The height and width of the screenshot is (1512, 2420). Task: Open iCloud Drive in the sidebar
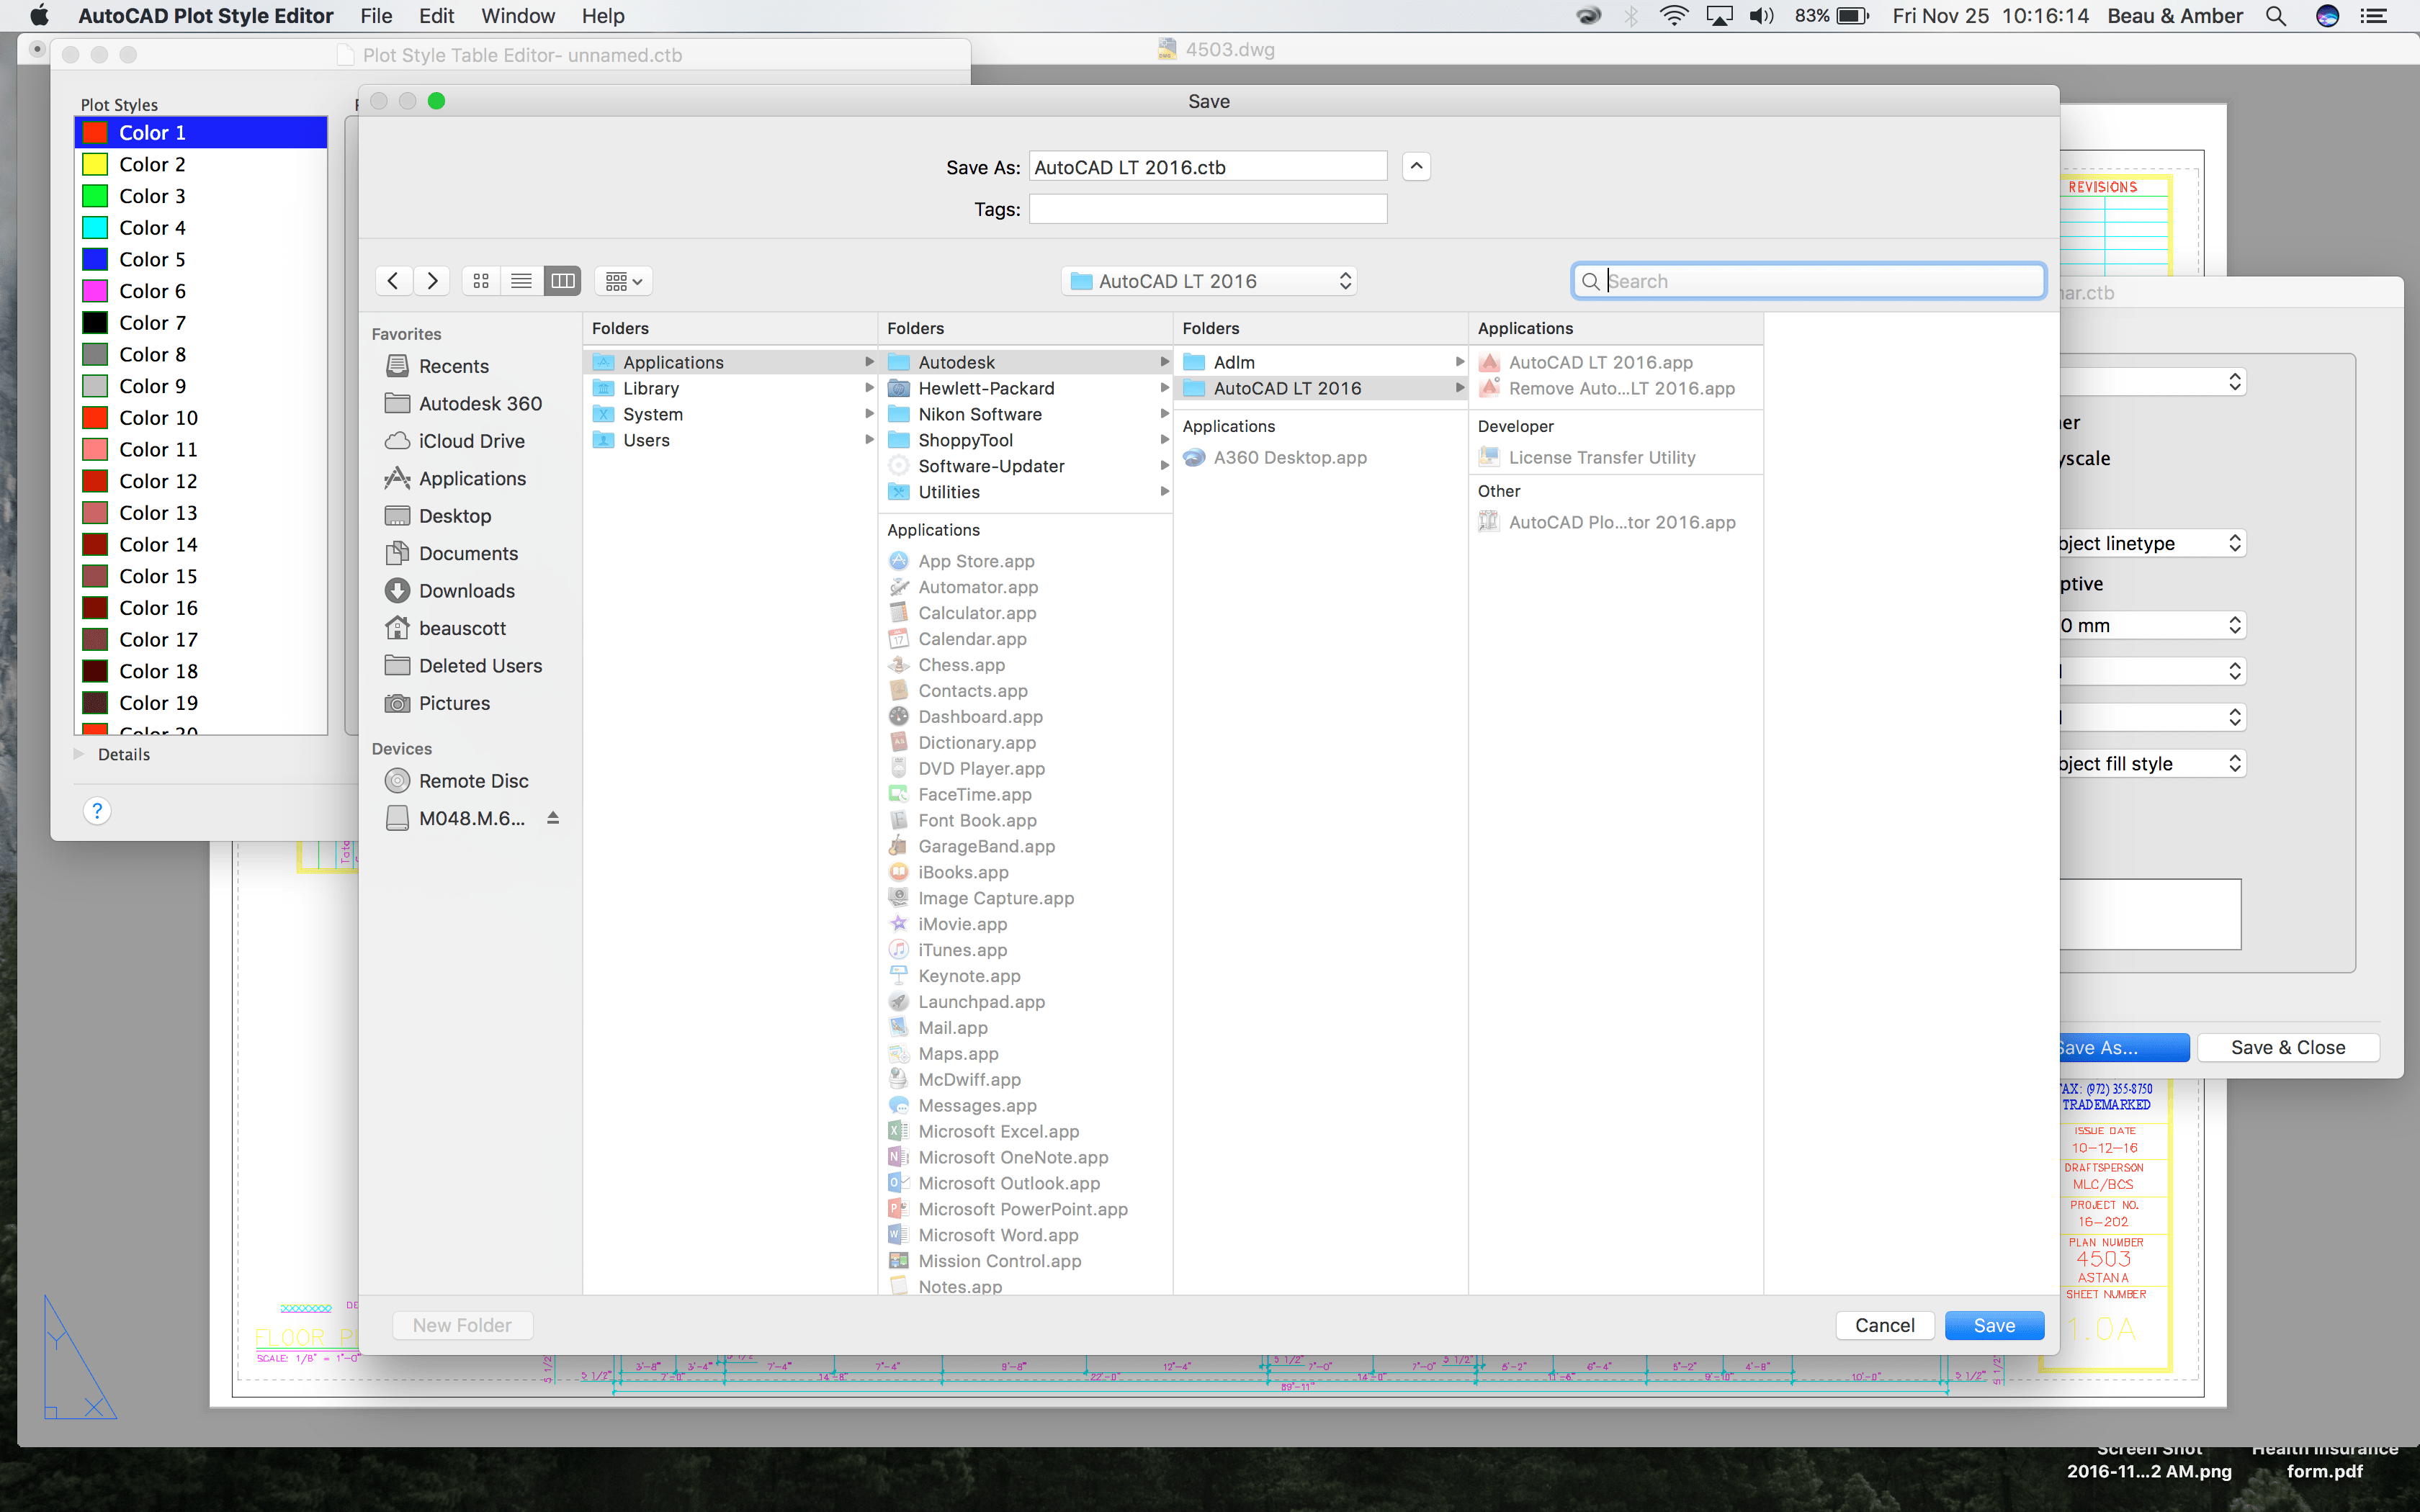(455, 441)
